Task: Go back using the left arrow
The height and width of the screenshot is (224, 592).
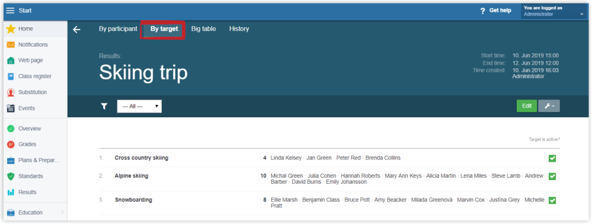Action: tap(76, 30)
